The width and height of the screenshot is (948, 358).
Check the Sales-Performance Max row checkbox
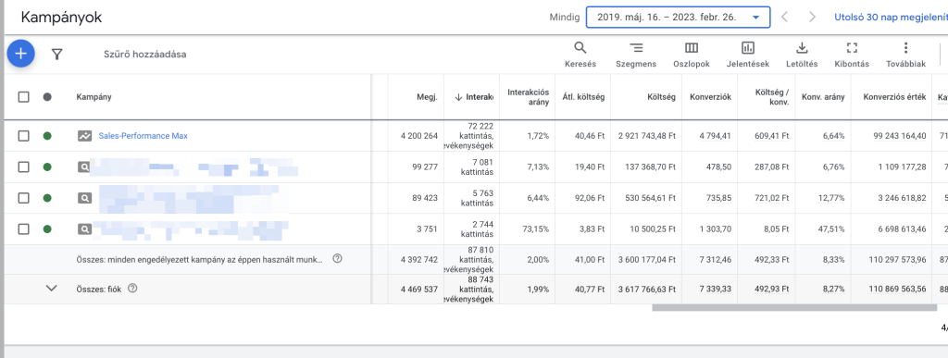click(x=23, y=136)
